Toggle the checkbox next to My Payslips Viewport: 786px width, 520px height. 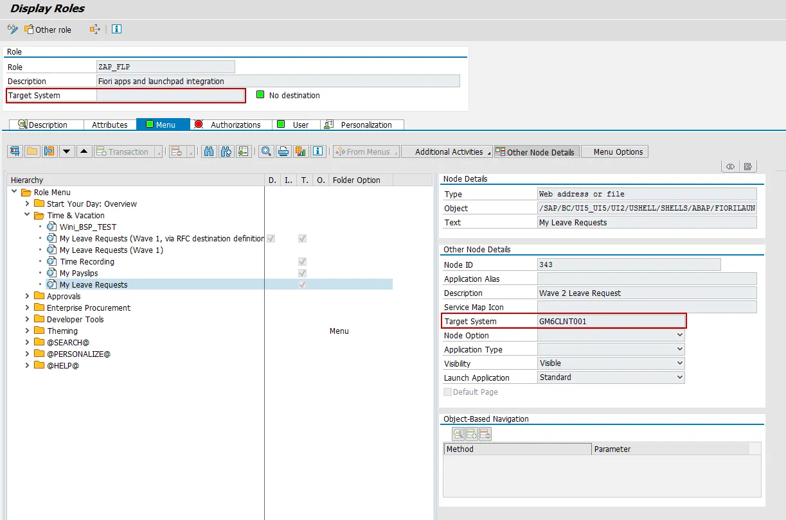coord(302,273)
